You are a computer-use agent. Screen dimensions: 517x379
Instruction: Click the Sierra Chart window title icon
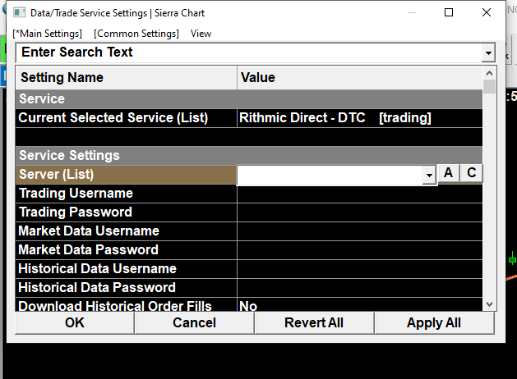pyautogui.click(x=19, y=13)
